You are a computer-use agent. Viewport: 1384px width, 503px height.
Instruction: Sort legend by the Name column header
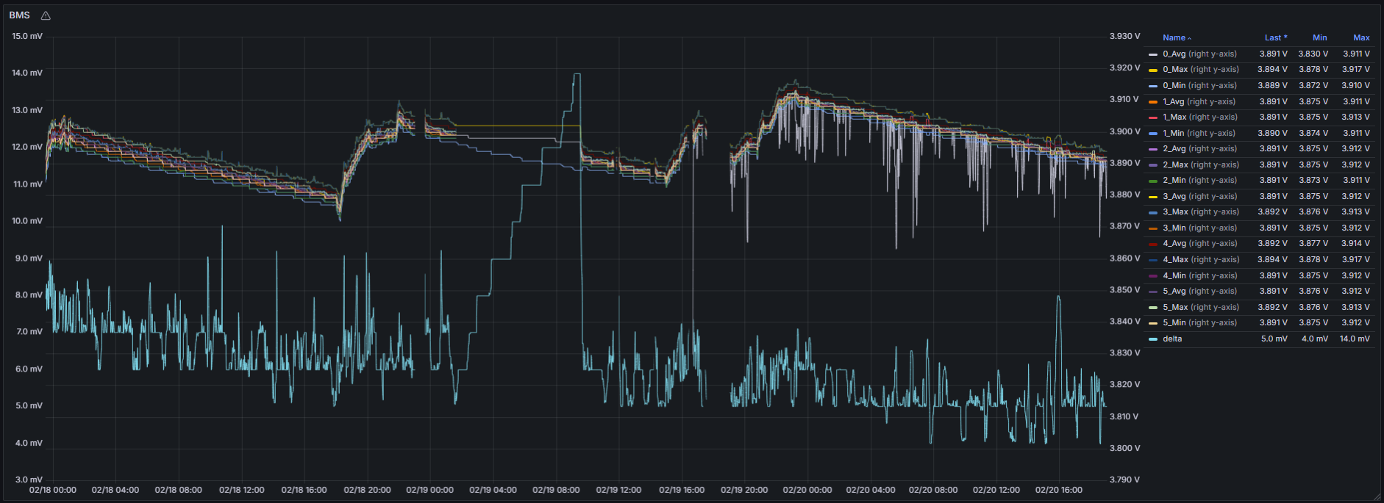1174,37
